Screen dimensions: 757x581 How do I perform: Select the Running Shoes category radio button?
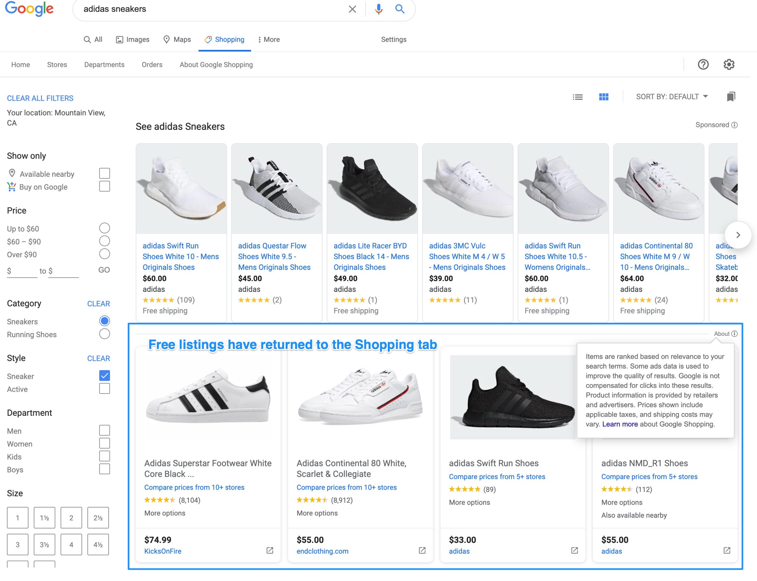(x=104, y=334)
